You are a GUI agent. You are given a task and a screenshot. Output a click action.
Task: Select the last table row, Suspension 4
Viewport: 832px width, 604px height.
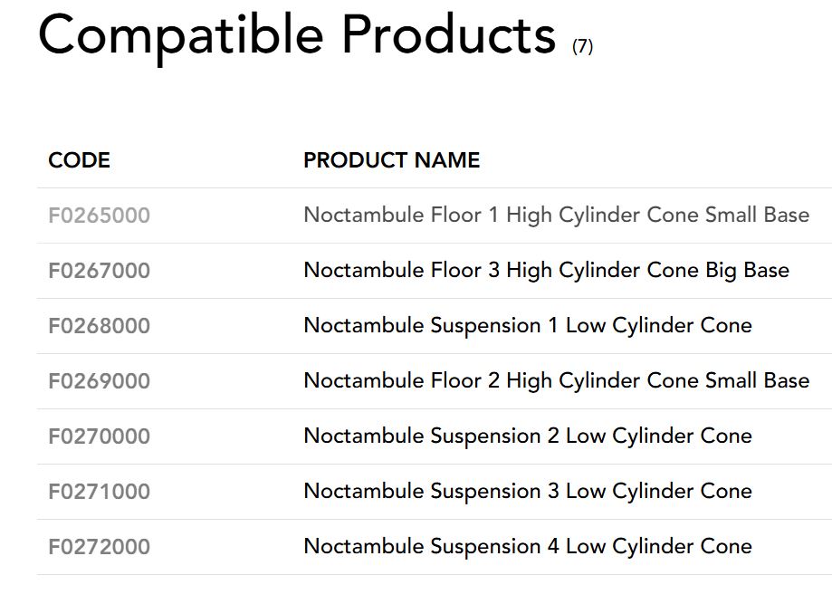coord(435,547)
